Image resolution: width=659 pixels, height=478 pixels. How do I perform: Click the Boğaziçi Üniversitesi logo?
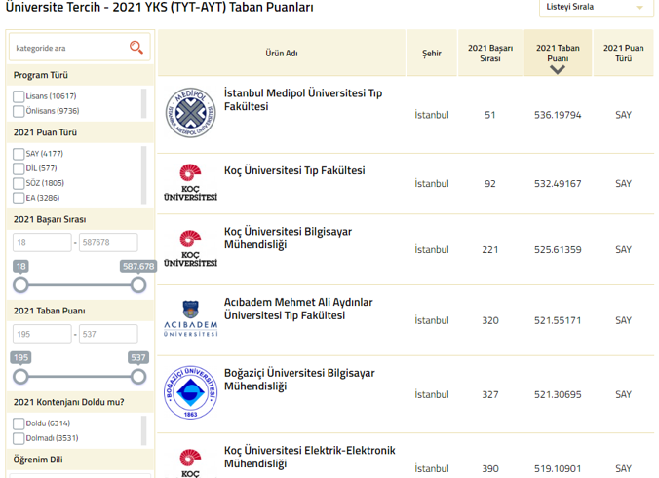coord(190,393)
